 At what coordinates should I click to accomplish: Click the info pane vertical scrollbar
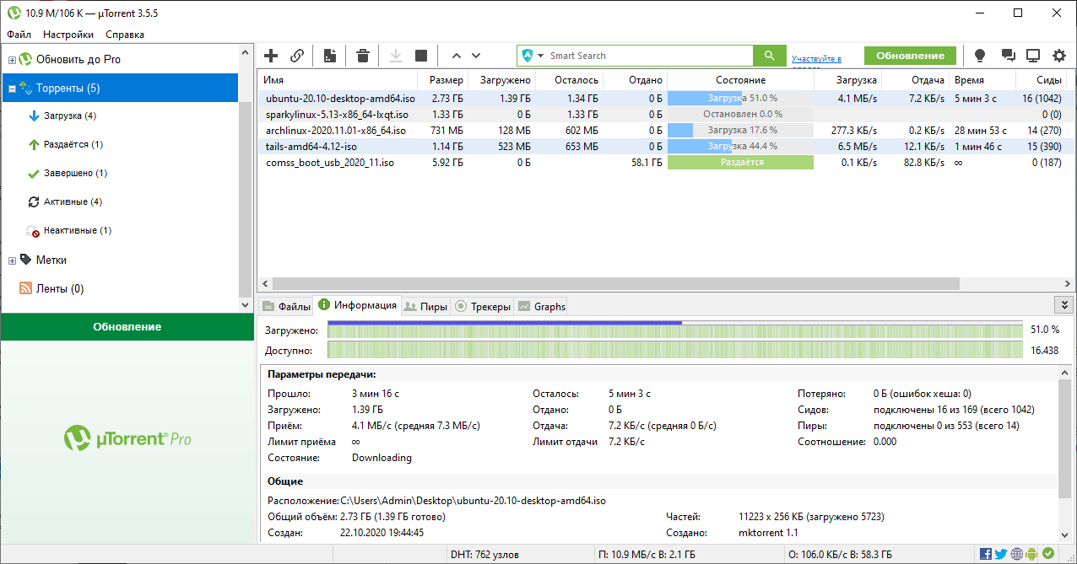tap(1065, 438)
